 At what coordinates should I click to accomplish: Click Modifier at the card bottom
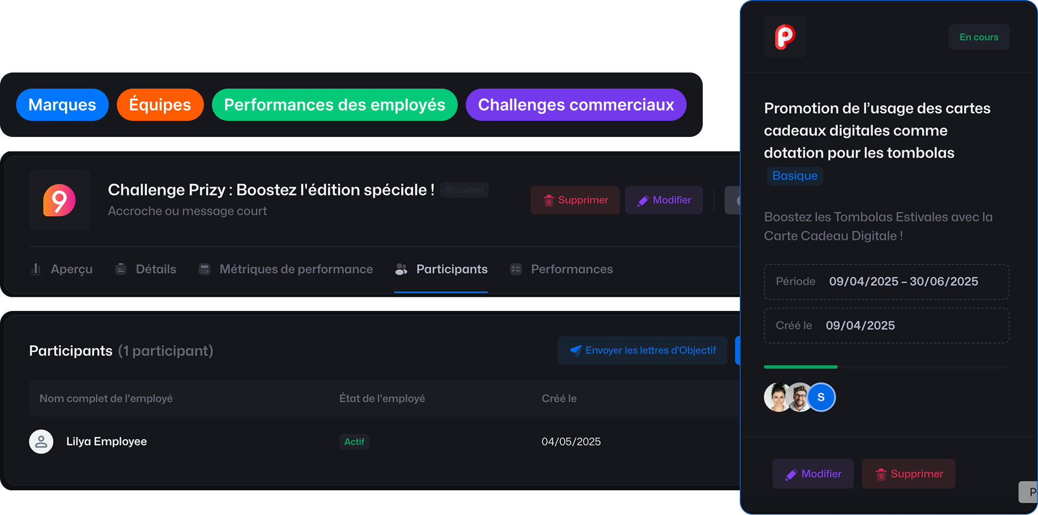click(x=813, y=474)
